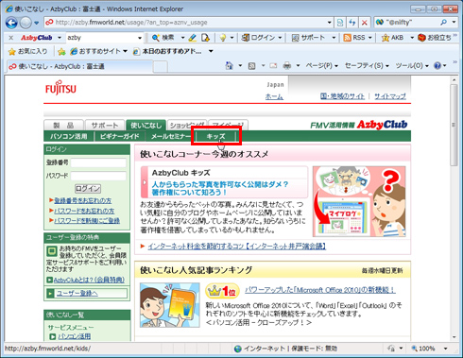Screen dimensions: 463x358
Task: Stop loading with the red X icon
Action: click(x=364, y=23)
